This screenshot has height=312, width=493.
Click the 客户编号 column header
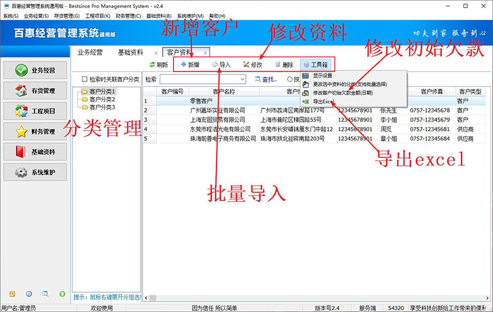point(173,91)
